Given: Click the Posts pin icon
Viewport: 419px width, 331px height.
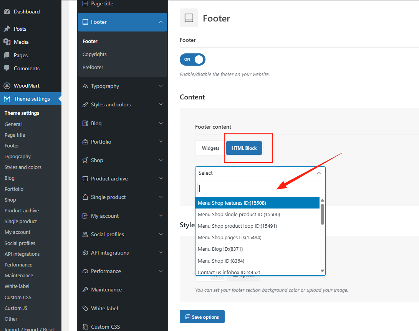Looking at the screenshot, I should [x=7, y=29].
